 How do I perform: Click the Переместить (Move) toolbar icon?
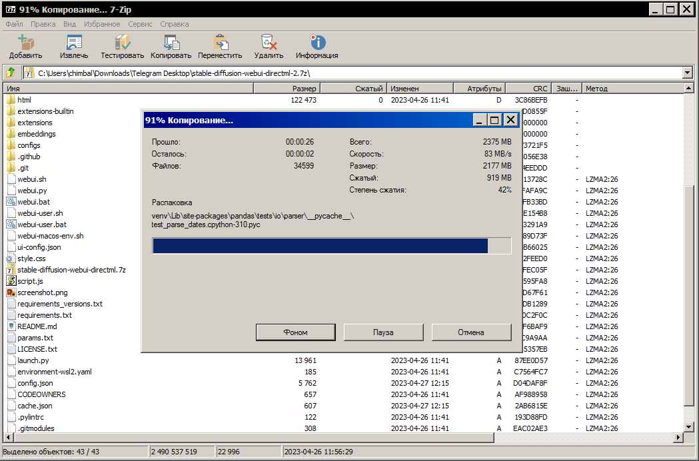click(220, 42)
